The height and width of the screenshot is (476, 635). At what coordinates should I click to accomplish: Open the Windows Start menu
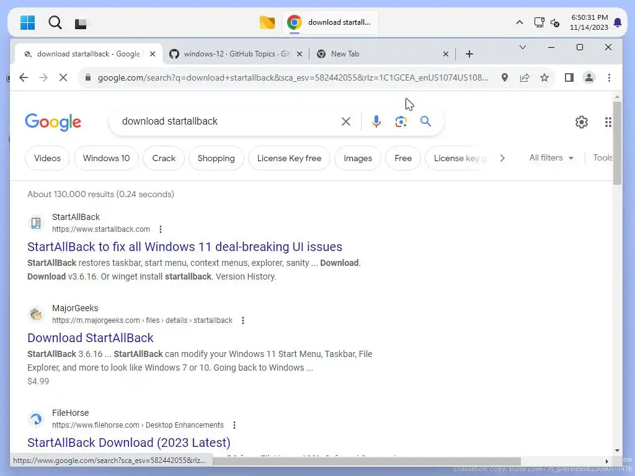click(27, 23)
